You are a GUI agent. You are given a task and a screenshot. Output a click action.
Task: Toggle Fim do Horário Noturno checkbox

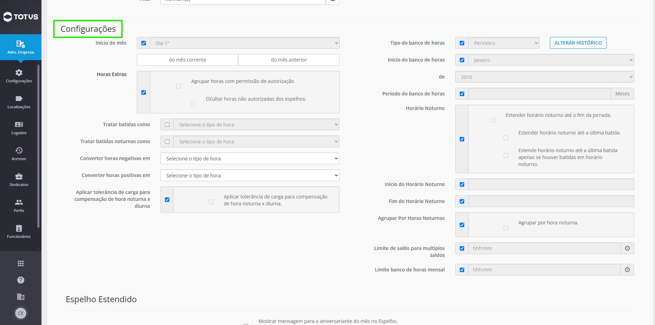(x=462, y=201)
